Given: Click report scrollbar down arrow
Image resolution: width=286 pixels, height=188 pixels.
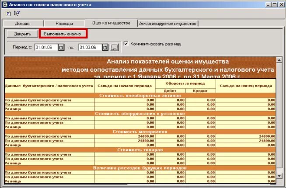Looking at the screenshot, I should click(279, 176).
